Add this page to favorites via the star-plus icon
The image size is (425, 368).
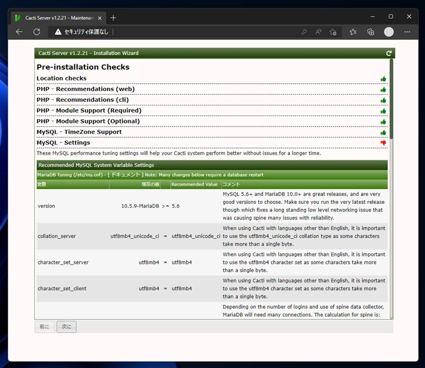(333, 32)
